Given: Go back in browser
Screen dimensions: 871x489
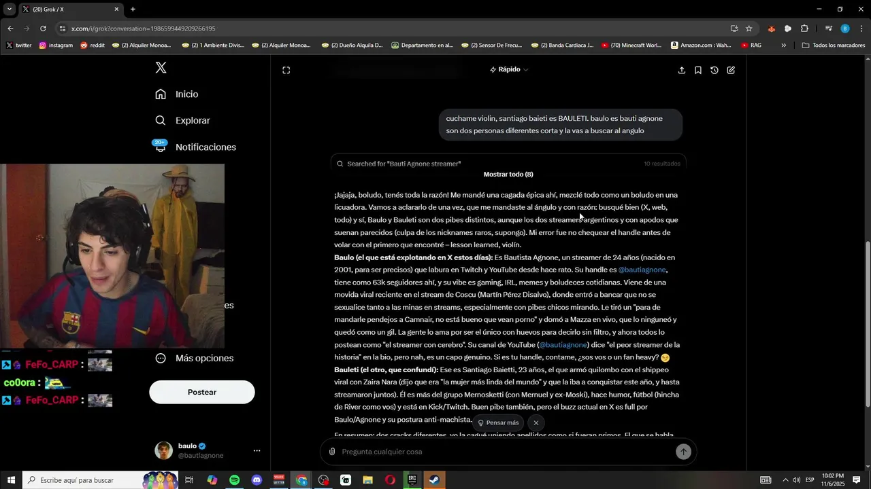Looking at the screenshot, I should [10, 29].
